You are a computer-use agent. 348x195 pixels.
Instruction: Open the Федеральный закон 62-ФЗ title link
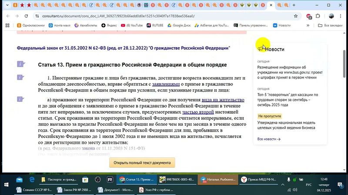point(124,48)
